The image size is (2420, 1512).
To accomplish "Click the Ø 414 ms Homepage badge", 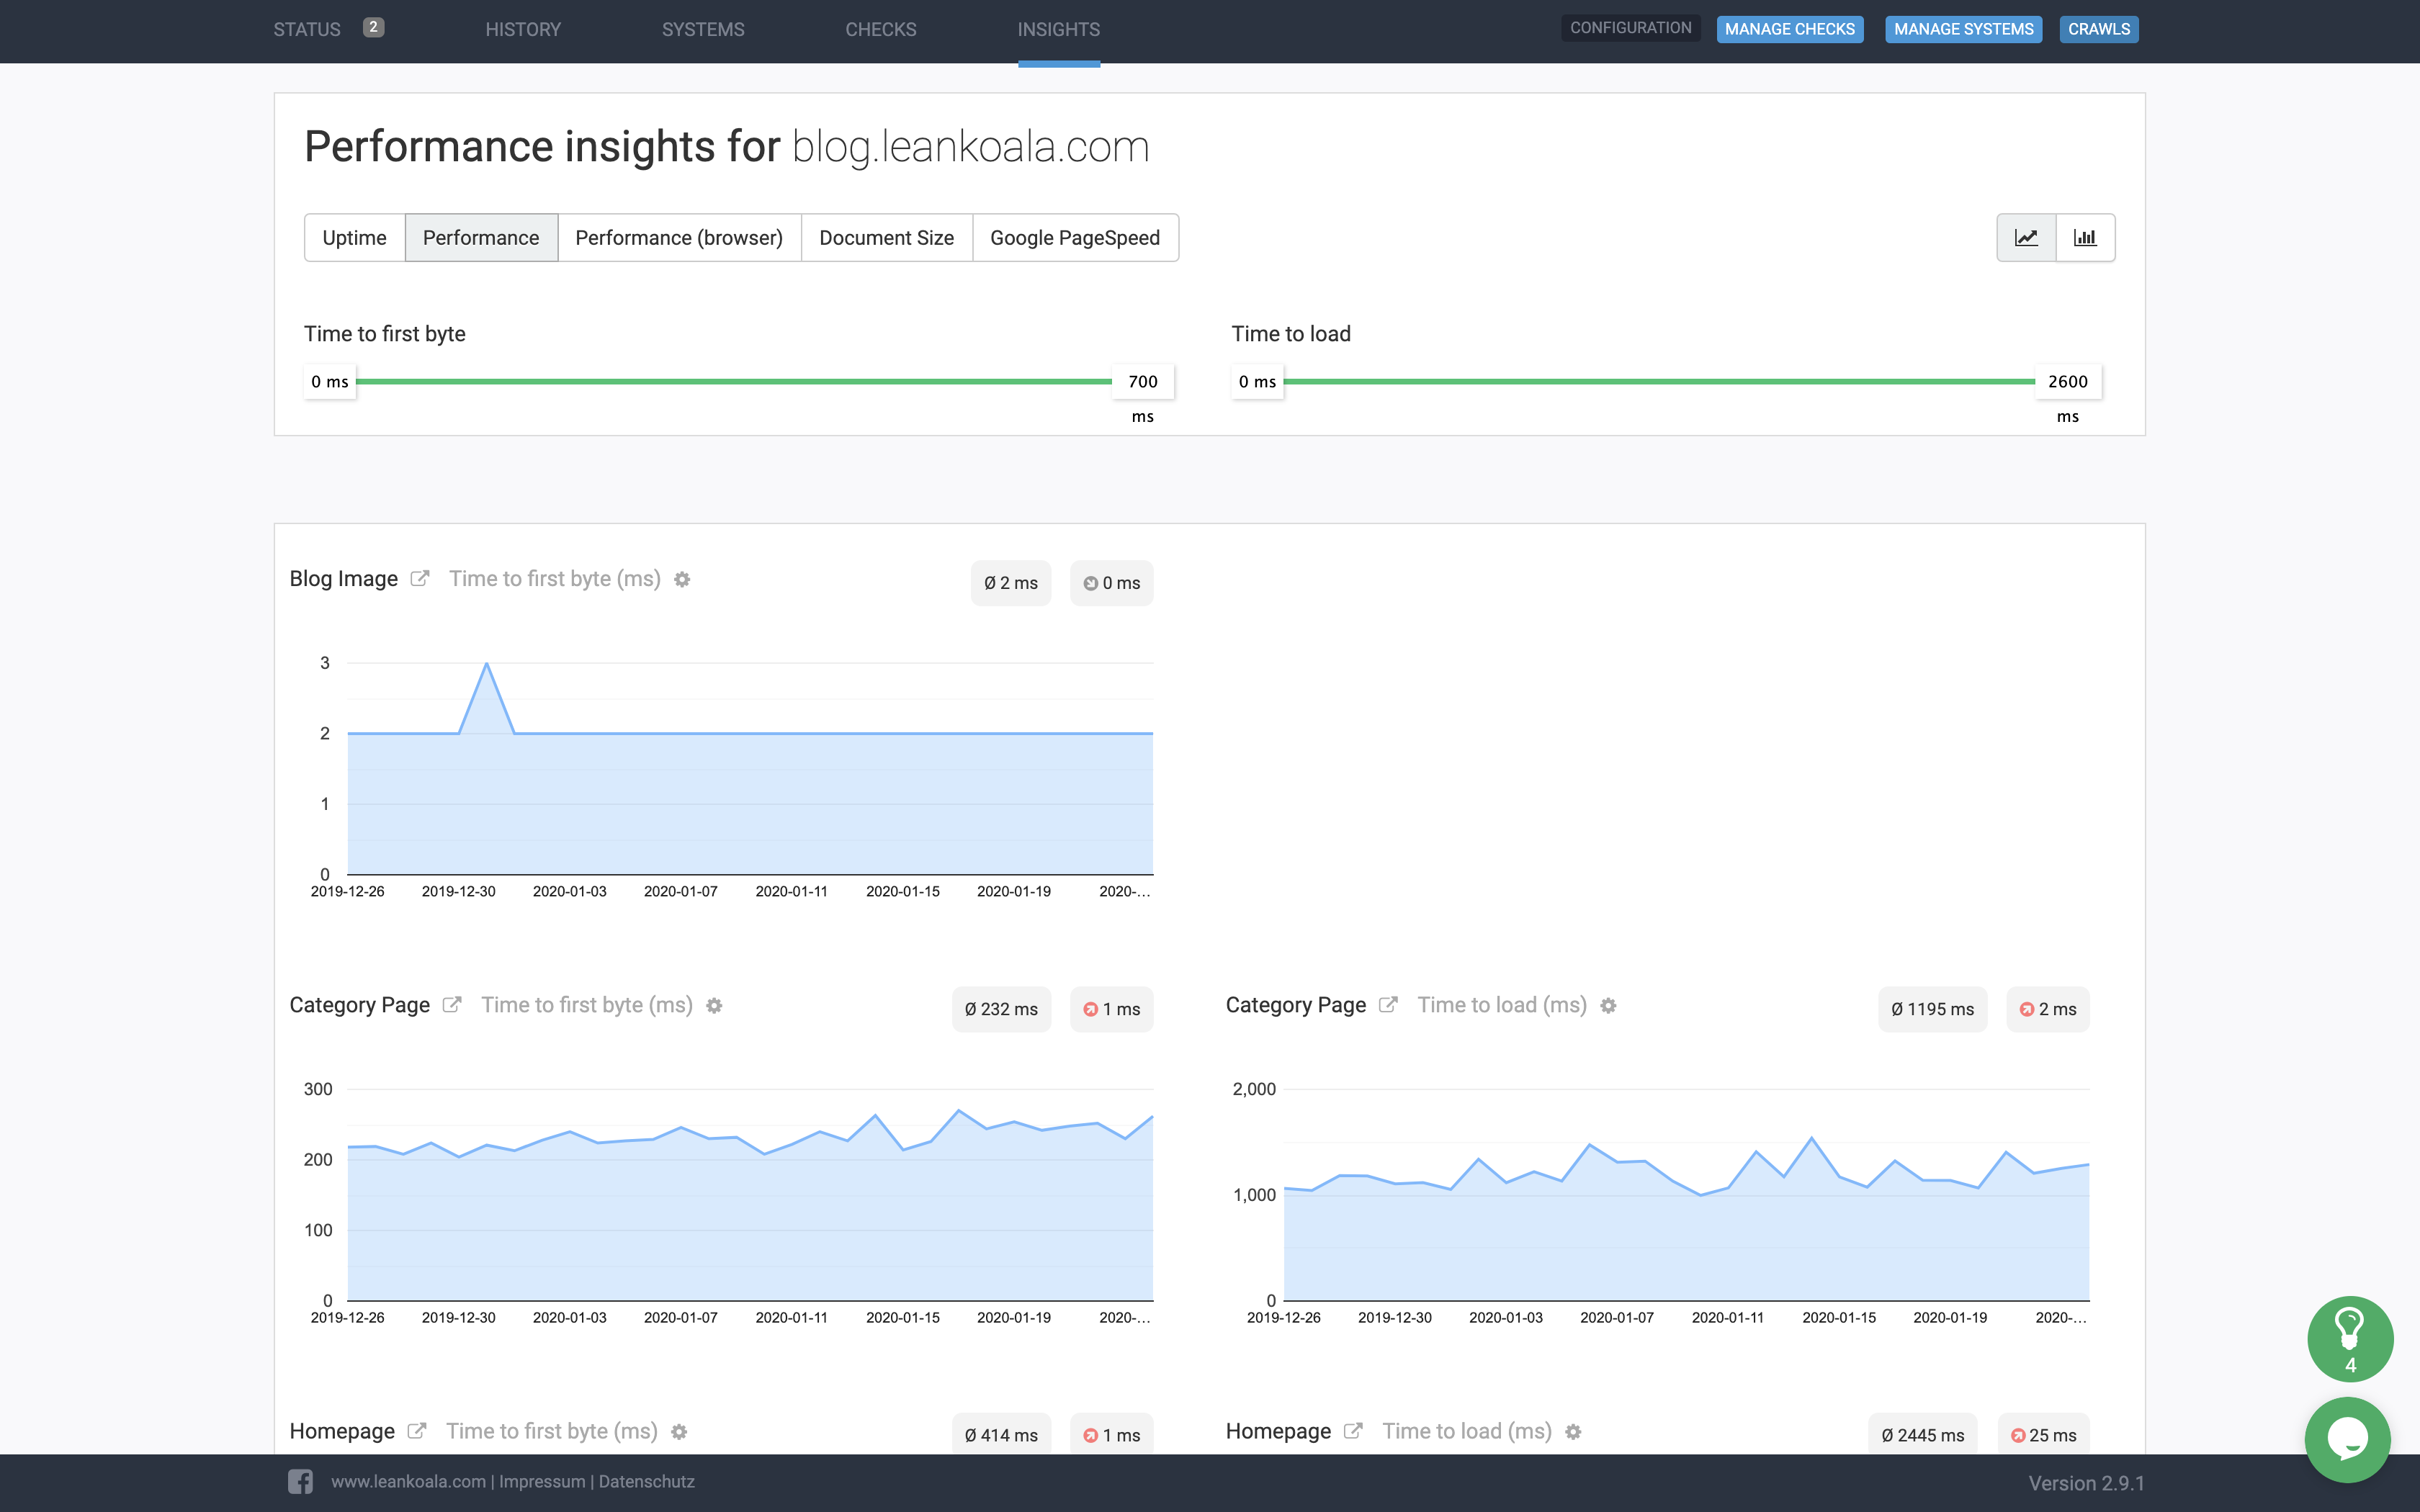I will click(1001, 1435).
